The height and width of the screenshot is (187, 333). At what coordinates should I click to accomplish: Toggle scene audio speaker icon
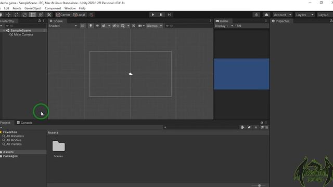[97, 26]
